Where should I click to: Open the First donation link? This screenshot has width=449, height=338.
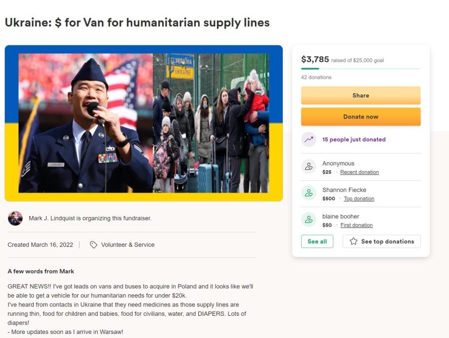click(356, 225)
